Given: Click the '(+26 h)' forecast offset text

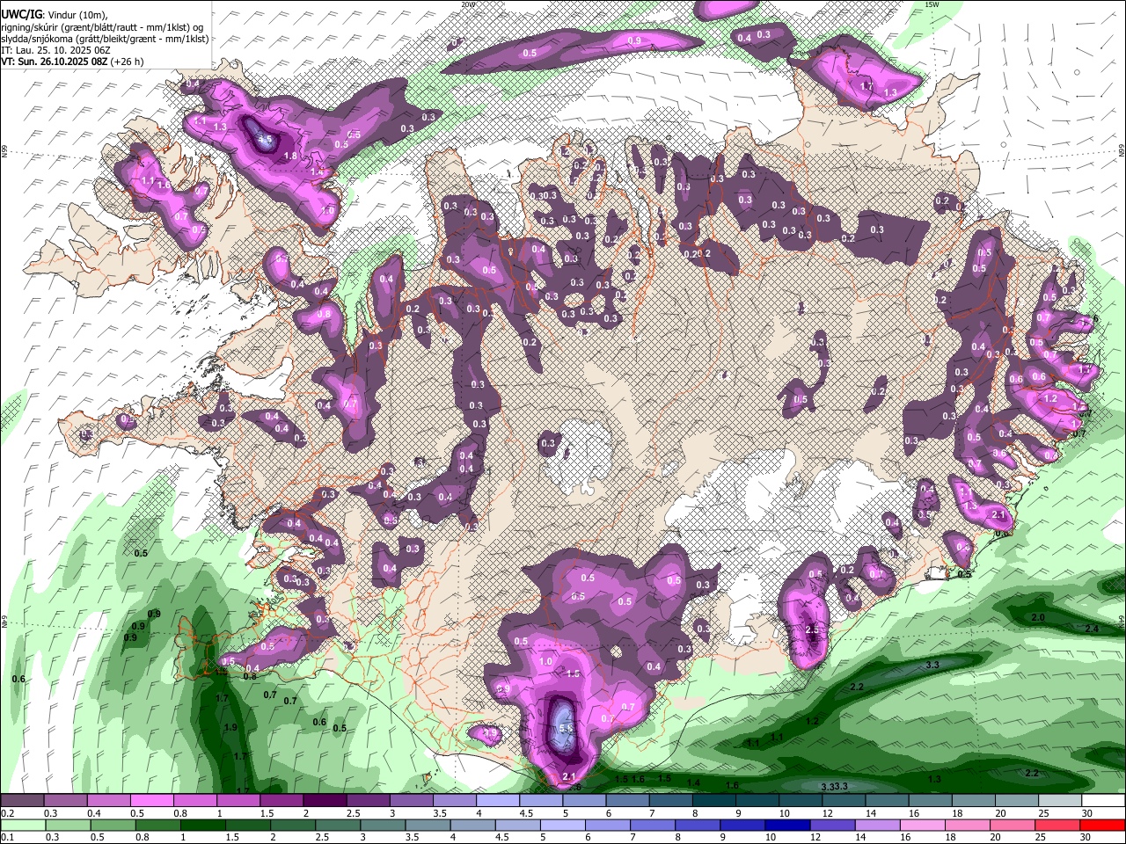Looking at the screenshot, I should [128, 62].
